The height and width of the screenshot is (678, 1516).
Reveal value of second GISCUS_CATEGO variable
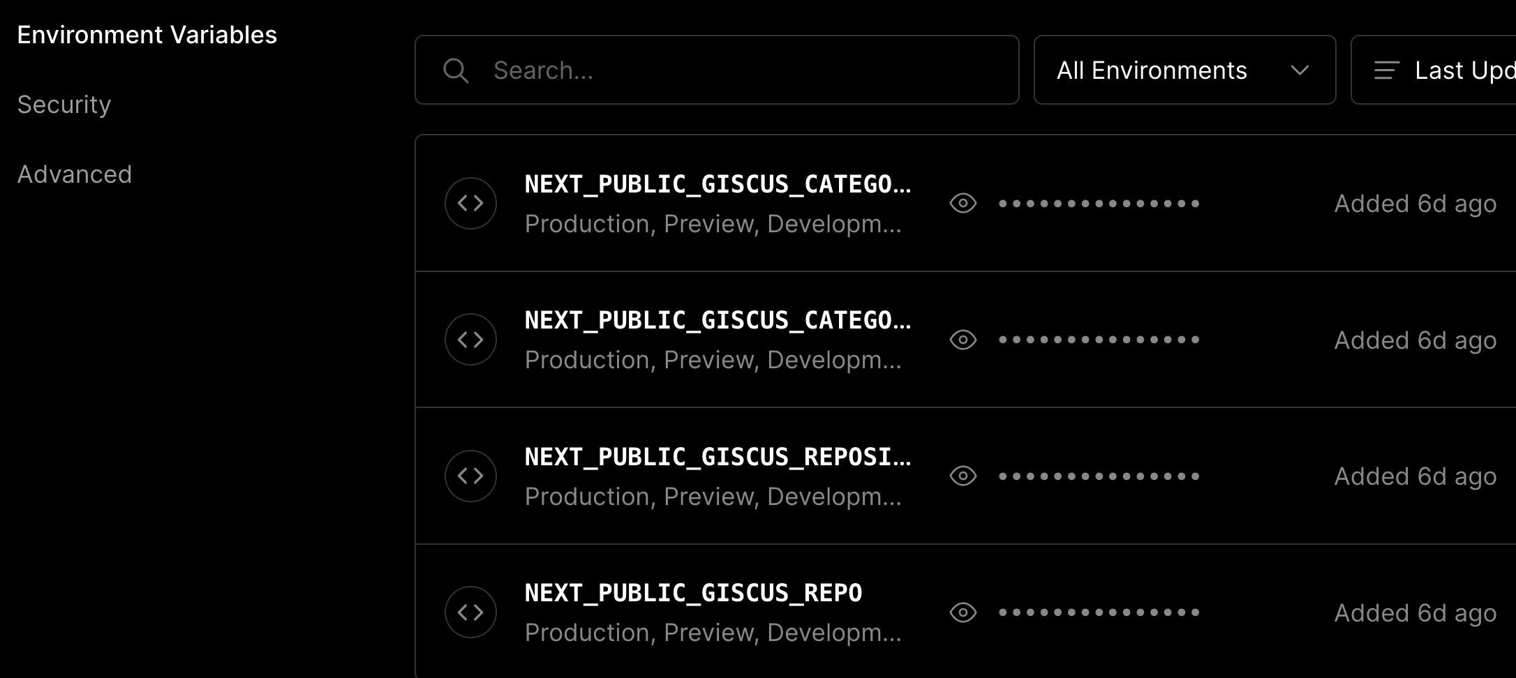pos(963,340)
